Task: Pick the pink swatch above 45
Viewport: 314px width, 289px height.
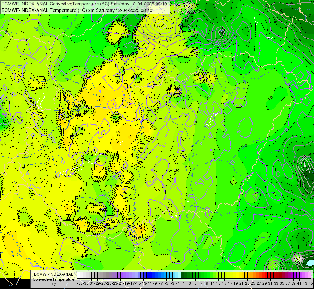Action: pyautogui.click(x=310, y=276)
